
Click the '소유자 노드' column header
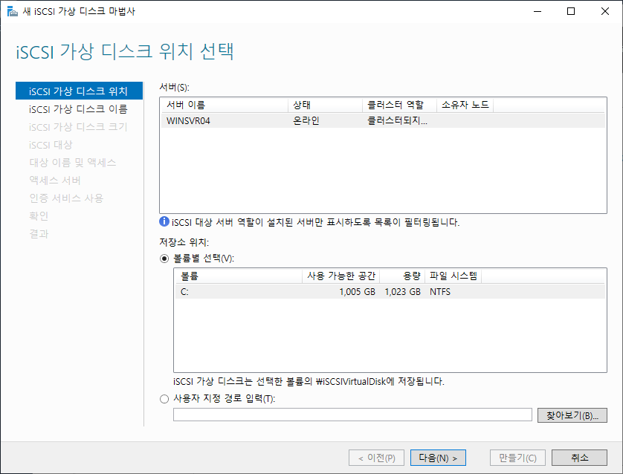click(x=465, y=105)
